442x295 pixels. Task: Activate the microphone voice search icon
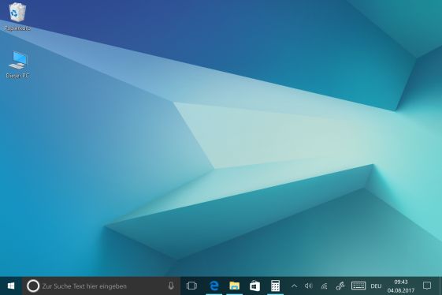tap(171, 286)
